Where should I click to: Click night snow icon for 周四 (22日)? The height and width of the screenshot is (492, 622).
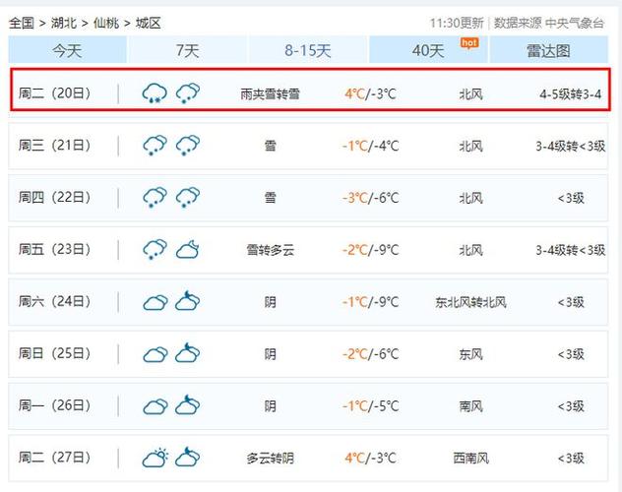tap(188, 198)
